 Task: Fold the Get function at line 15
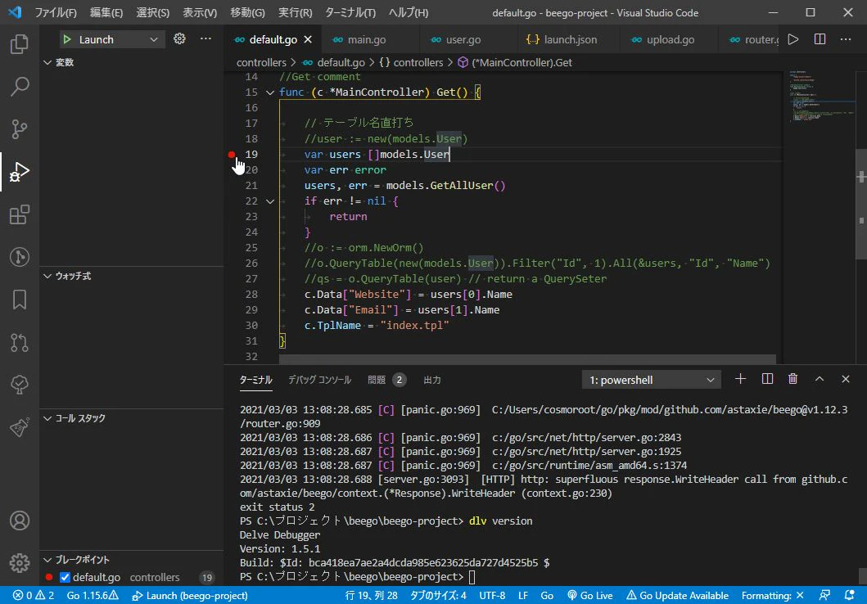[270, 92]
